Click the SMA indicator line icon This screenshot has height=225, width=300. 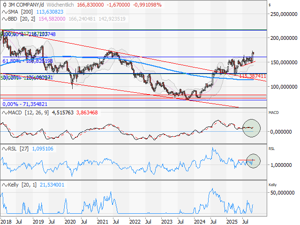point(5,12)
